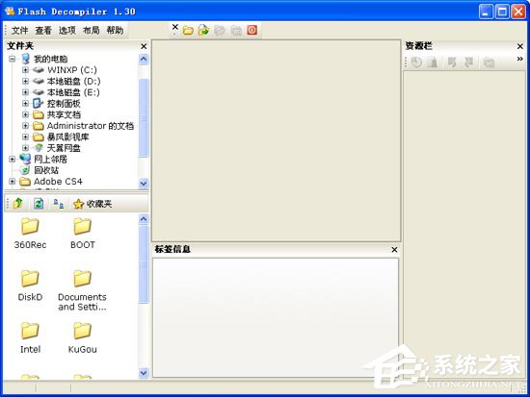This screenshot has height=397, width=530.
Task: Expand 资源栏 toolbar overflow chevron
Action: coord(519,59)
